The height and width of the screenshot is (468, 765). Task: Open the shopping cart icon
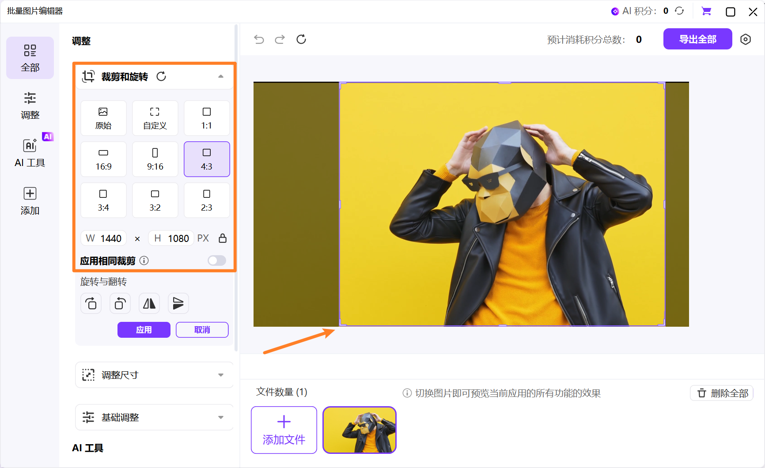coord(706,11)
